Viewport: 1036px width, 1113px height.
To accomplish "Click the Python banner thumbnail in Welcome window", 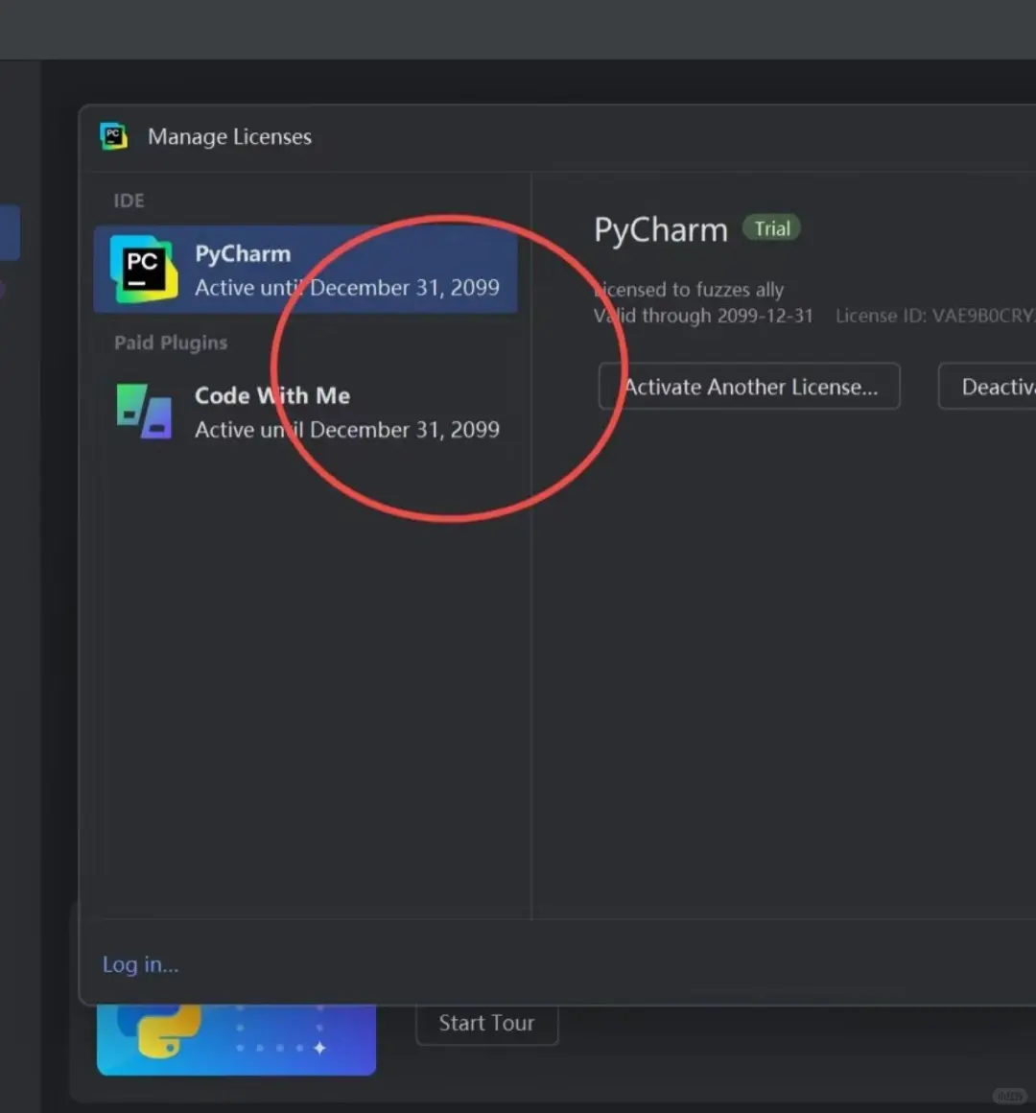I will pyautogui.click(x=236, y=1038).
